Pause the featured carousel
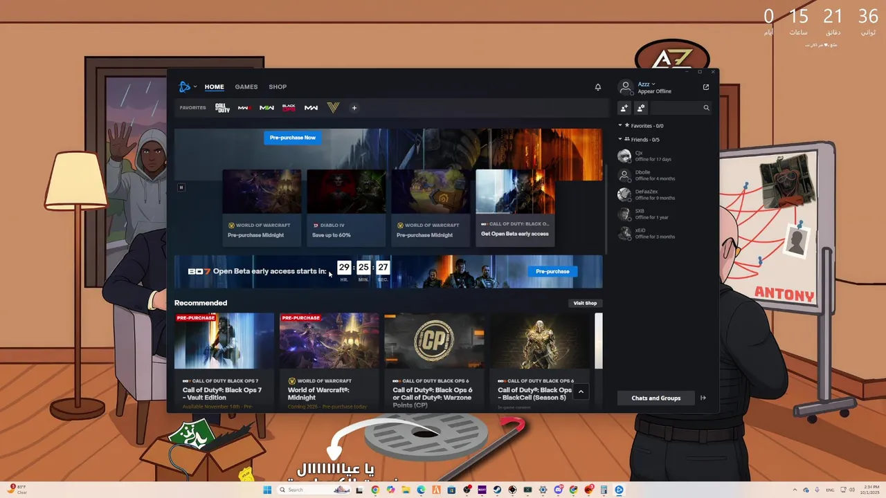 click(181, 187)
